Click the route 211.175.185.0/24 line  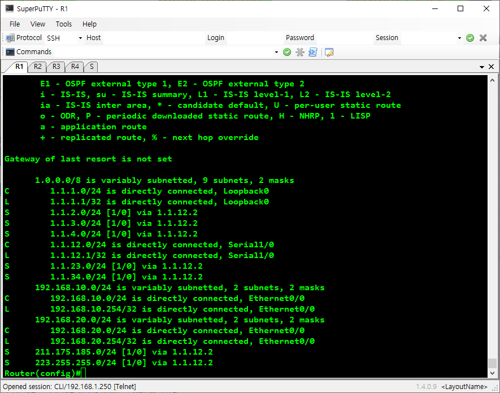[108, 352]
